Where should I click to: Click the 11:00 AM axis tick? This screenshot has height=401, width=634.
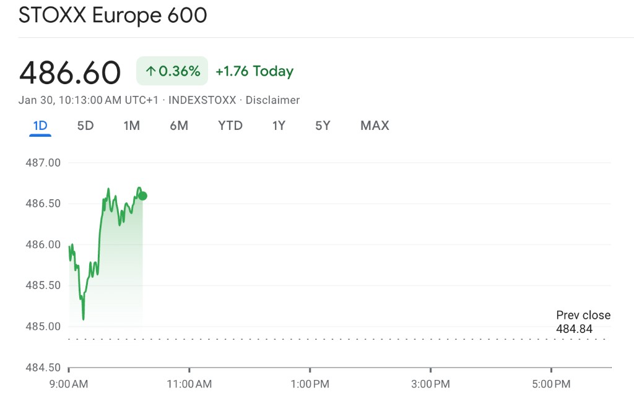[x=189, y=370]
